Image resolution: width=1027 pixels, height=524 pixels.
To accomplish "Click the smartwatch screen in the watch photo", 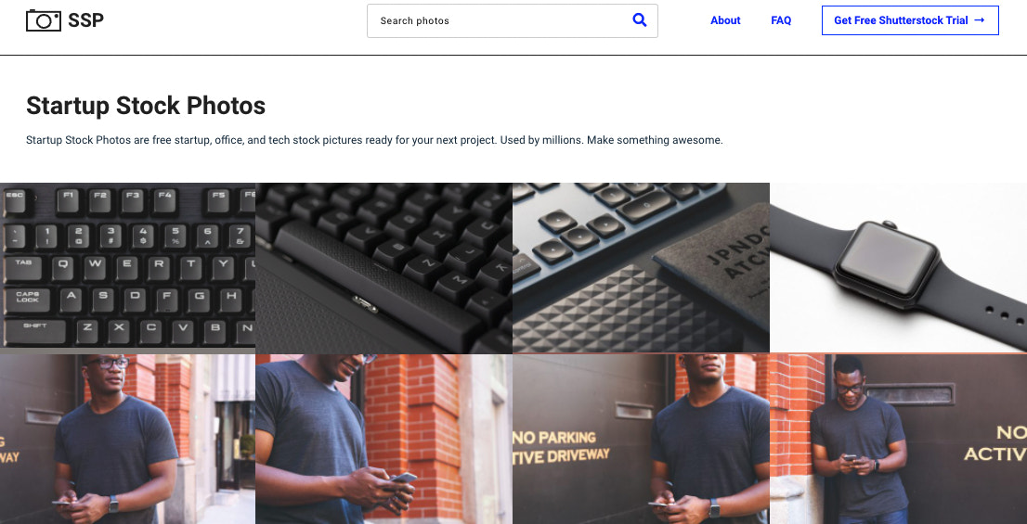I will click(886, 260).
